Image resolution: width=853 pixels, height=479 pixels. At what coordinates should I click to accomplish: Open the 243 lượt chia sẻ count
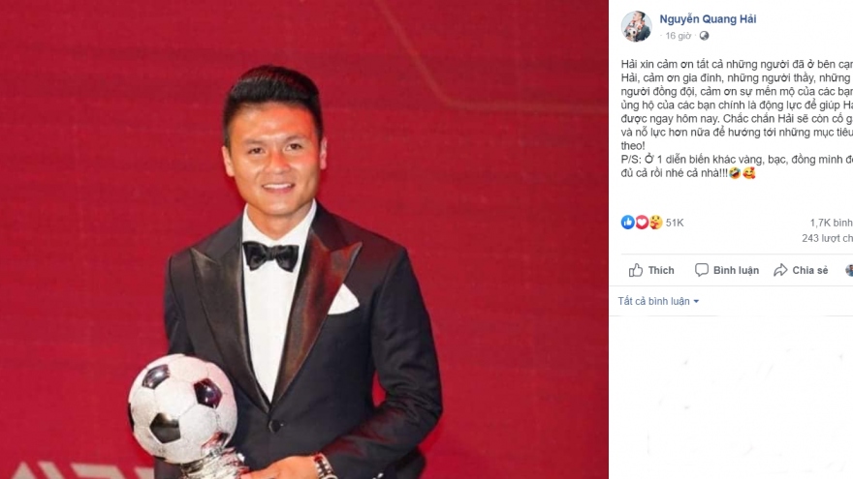pos(828,238)
